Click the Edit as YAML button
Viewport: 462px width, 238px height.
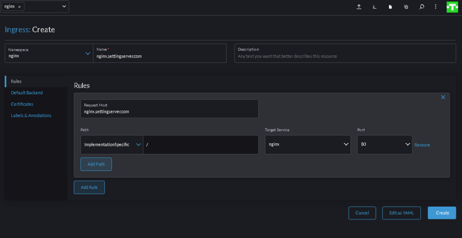click(x=401, y=213)
